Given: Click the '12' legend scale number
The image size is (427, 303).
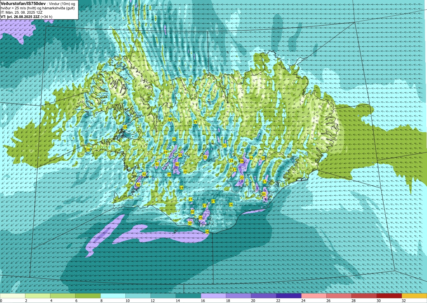Looking at the screenshot, I should [152, 301].
